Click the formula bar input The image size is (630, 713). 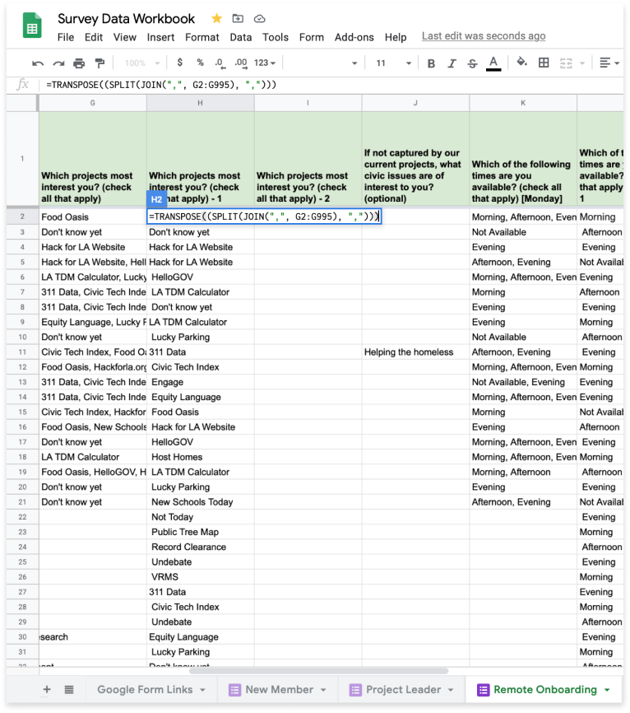click(x=329, y=85)
